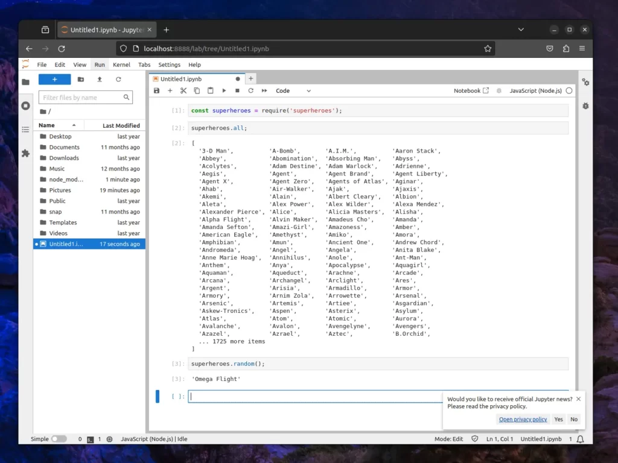
Task: Click the Filter files by name field
Action: [86, 97]
